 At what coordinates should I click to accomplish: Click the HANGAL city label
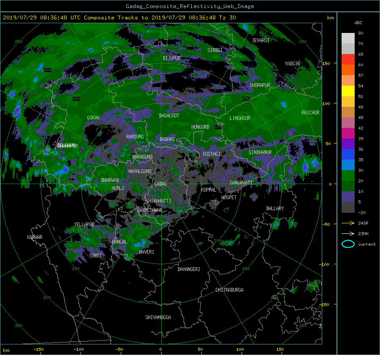click(x=119, y=242)
